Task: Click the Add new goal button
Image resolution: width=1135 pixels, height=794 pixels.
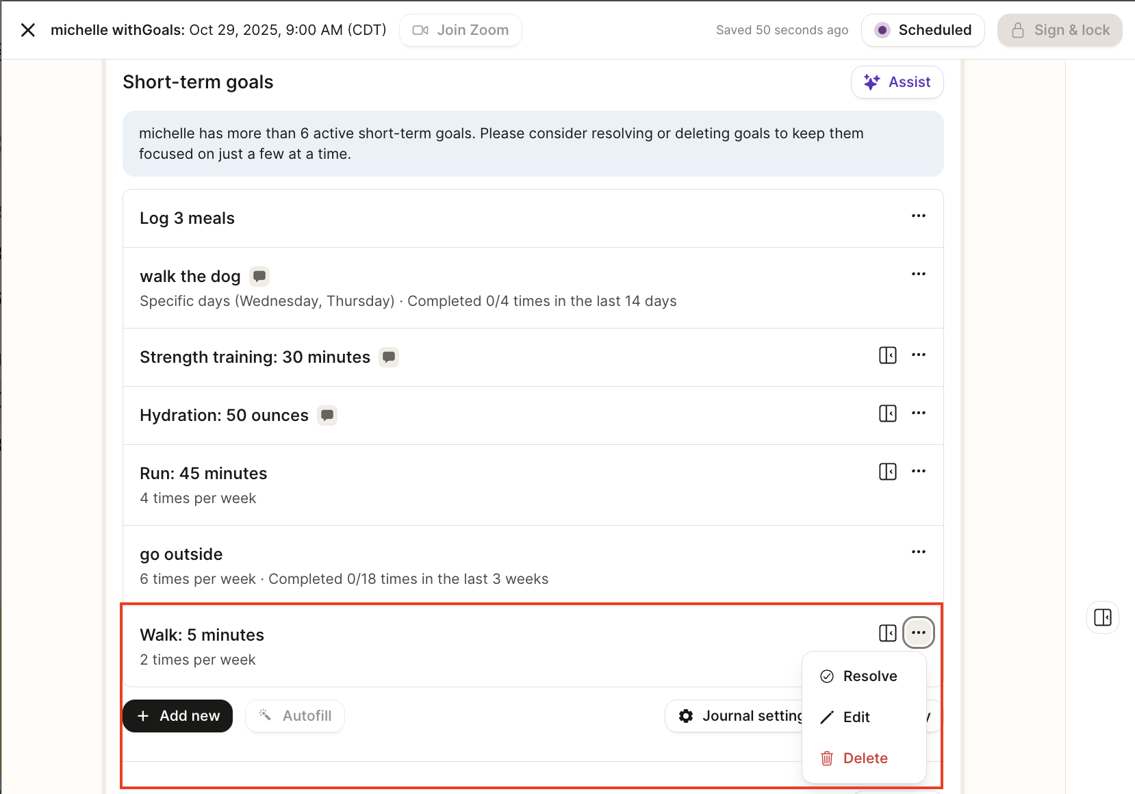Action: click(x=178, y=716)
